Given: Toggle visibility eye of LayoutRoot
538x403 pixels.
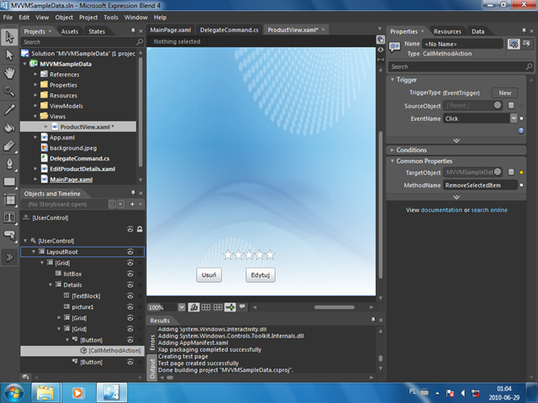Looking at the screenshot, I should (x=130, y=252).
